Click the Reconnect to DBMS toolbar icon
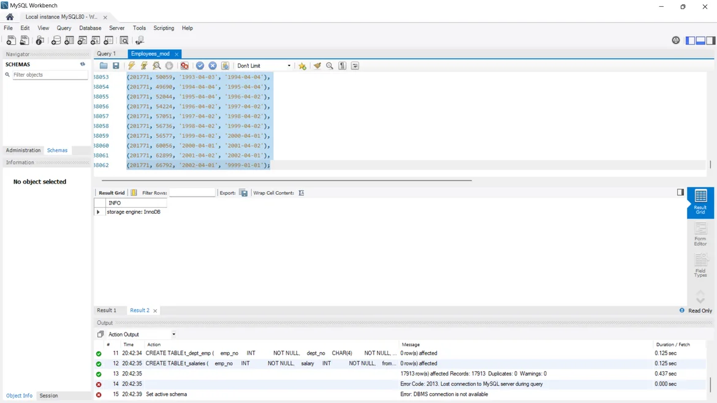This screenshot has height=403, width=717. tap(140, 40)
